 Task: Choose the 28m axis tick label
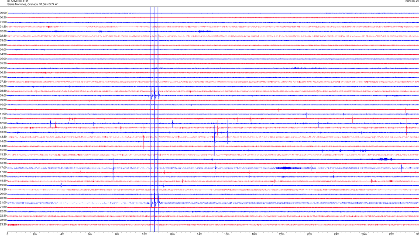(x=392, y=234)
